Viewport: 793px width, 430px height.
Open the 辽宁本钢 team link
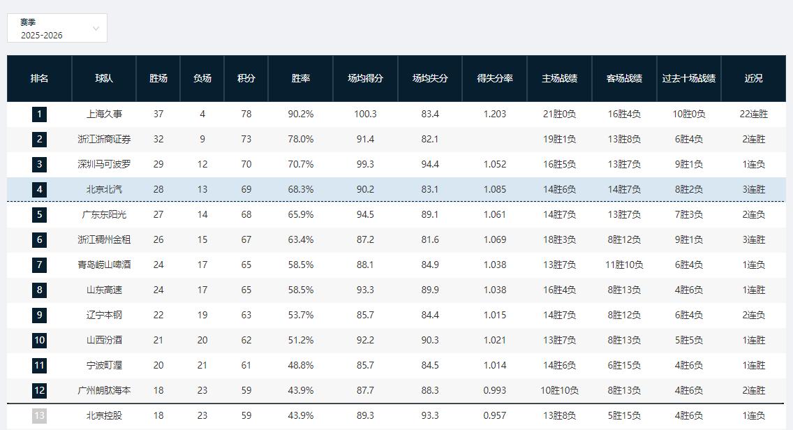104,315
